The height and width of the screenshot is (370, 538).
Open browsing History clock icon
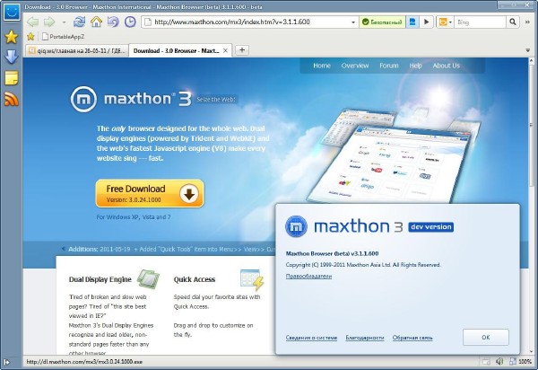(x=130, y=21)
